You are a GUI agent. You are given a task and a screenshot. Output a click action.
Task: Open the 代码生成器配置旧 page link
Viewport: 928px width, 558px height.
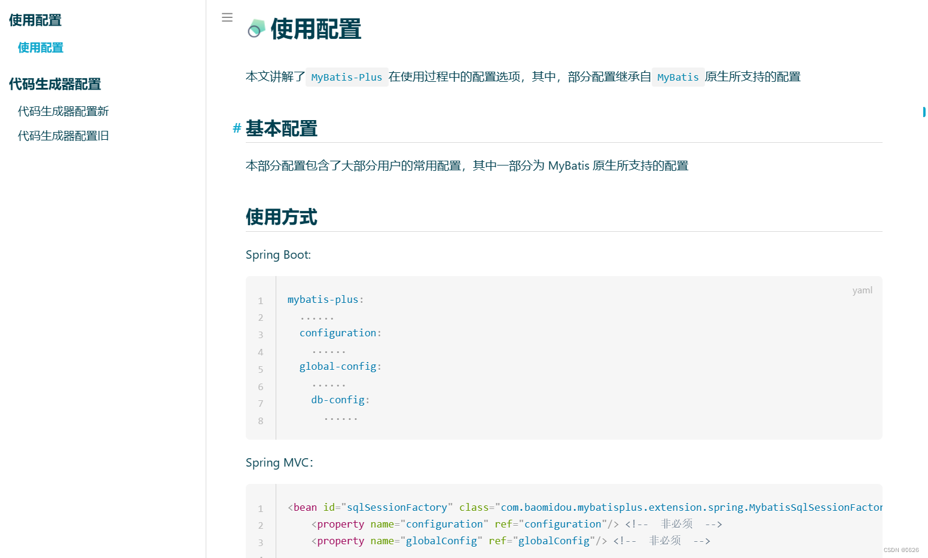point(63,136)
